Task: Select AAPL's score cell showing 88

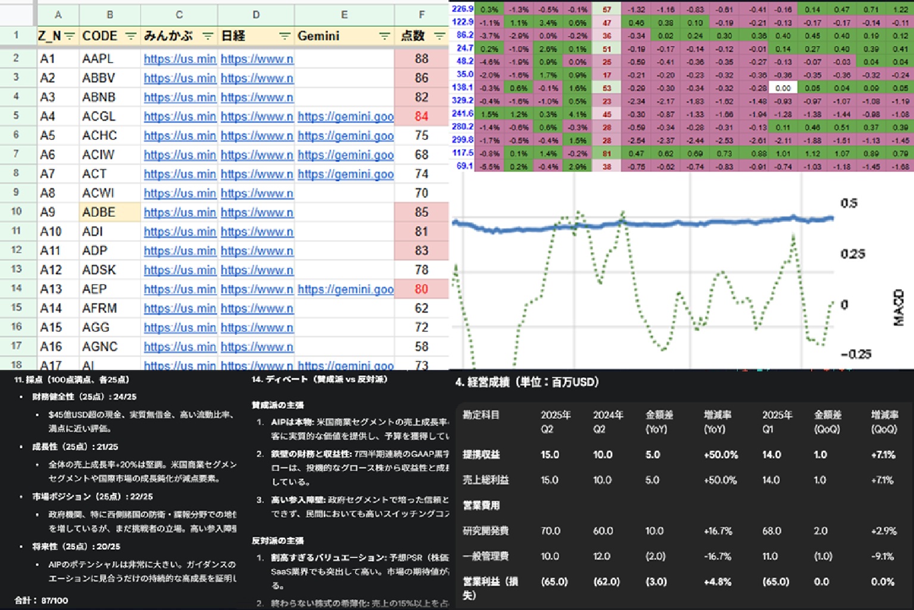Action: coord(421,58)
